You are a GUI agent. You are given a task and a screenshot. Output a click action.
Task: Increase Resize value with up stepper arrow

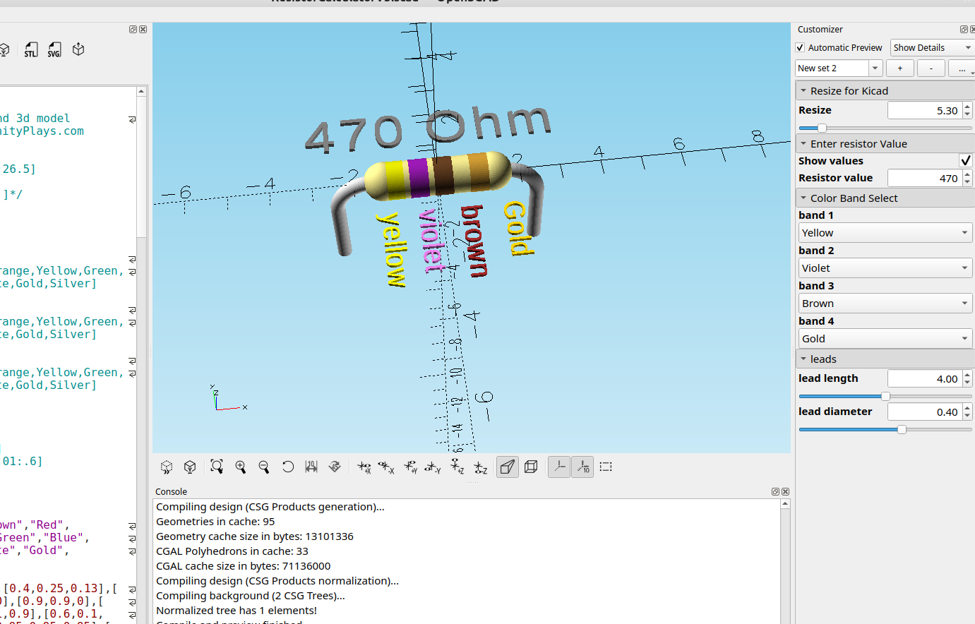tap(967, 107)
